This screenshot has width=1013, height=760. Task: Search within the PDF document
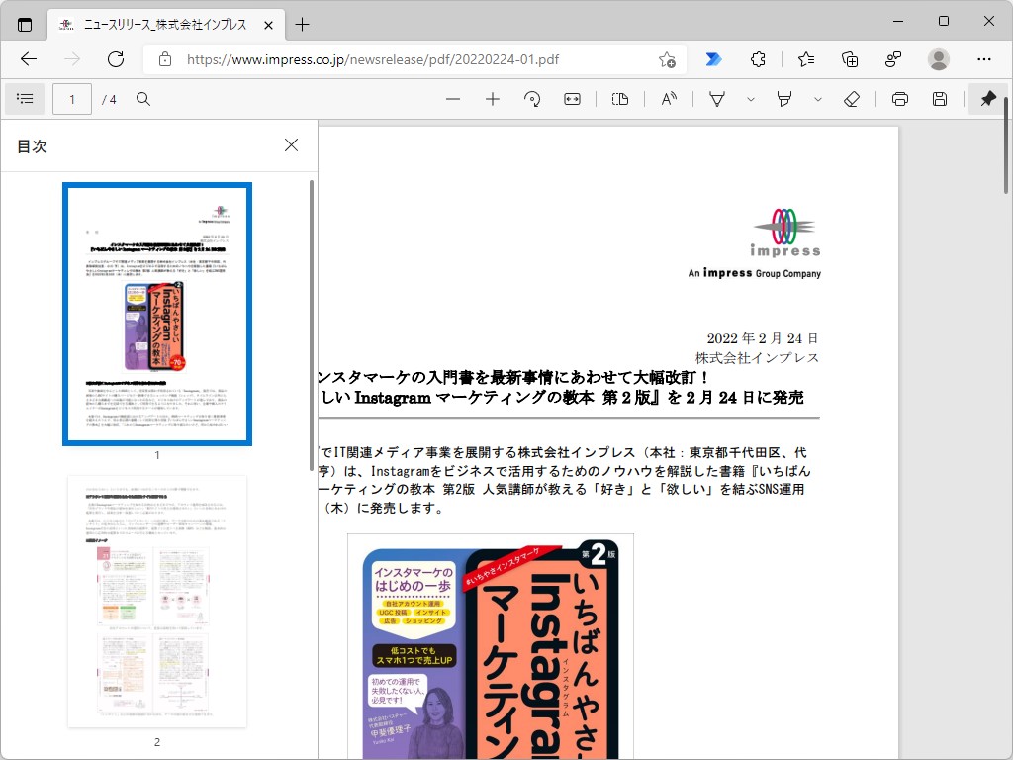[144, 99]
